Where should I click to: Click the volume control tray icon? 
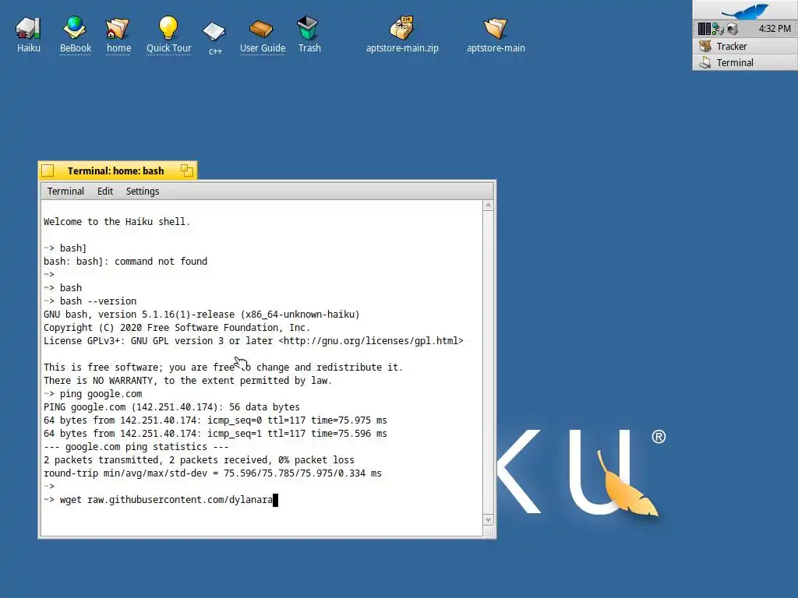pyautogui.click(x=733, y=29)
